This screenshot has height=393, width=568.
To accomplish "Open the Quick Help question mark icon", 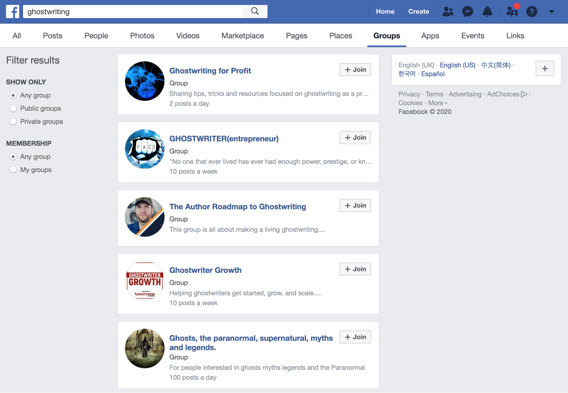I will [532, 12].
